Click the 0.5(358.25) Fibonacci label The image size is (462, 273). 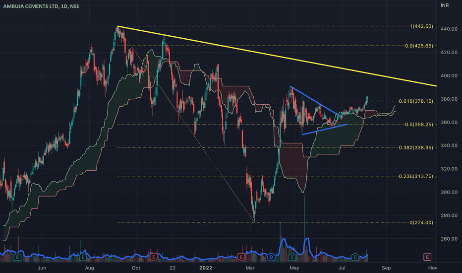(x=419, y=125)
